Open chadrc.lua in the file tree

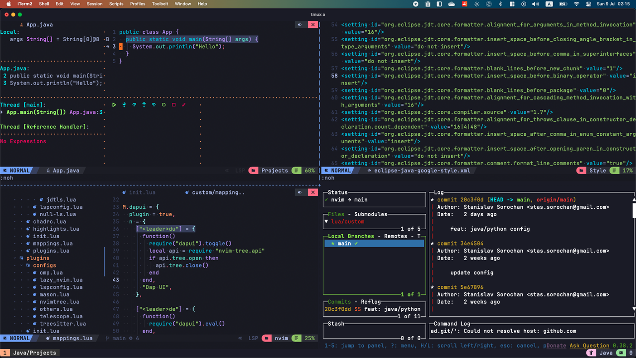pyautogui.click(x=46, y=222)
